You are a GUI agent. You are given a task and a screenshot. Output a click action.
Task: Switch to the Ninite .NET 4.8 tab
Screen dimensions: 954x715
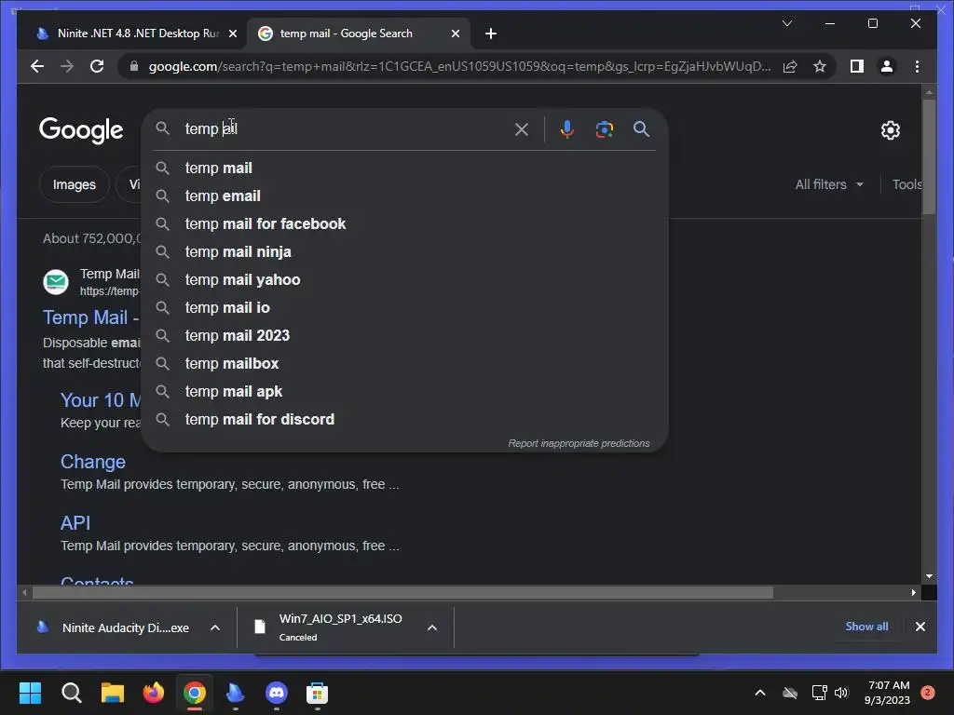(x=130, y=34)
